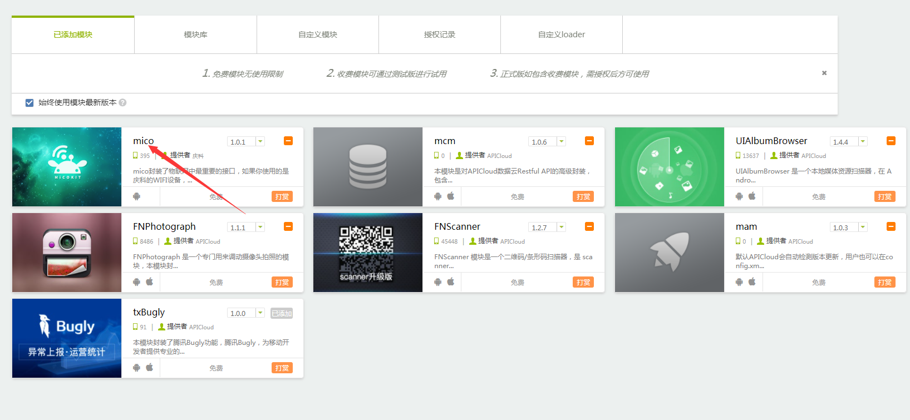
Task: Open the mcm database thumbnail
Action: coord(368,167)
